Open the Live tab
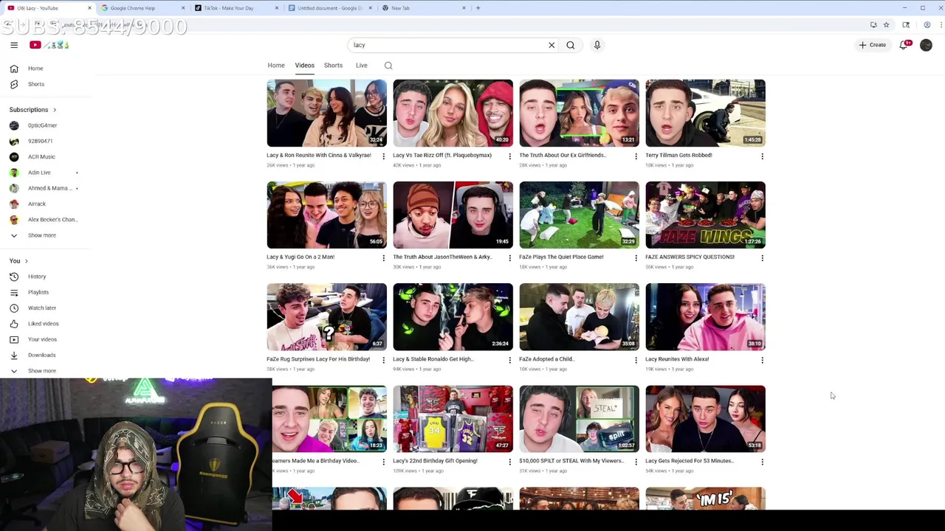 point(362,66)
